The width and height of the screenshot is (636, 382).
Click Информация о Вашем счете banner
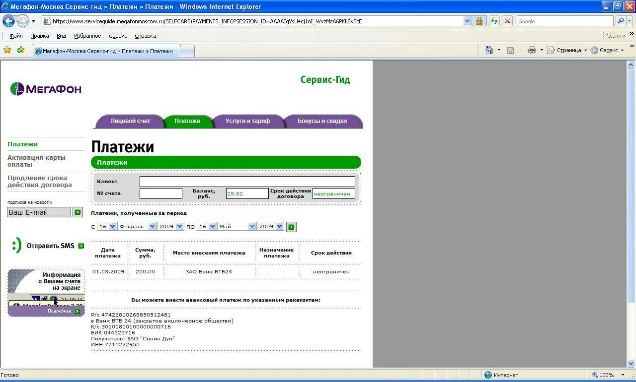coord(46,293)
